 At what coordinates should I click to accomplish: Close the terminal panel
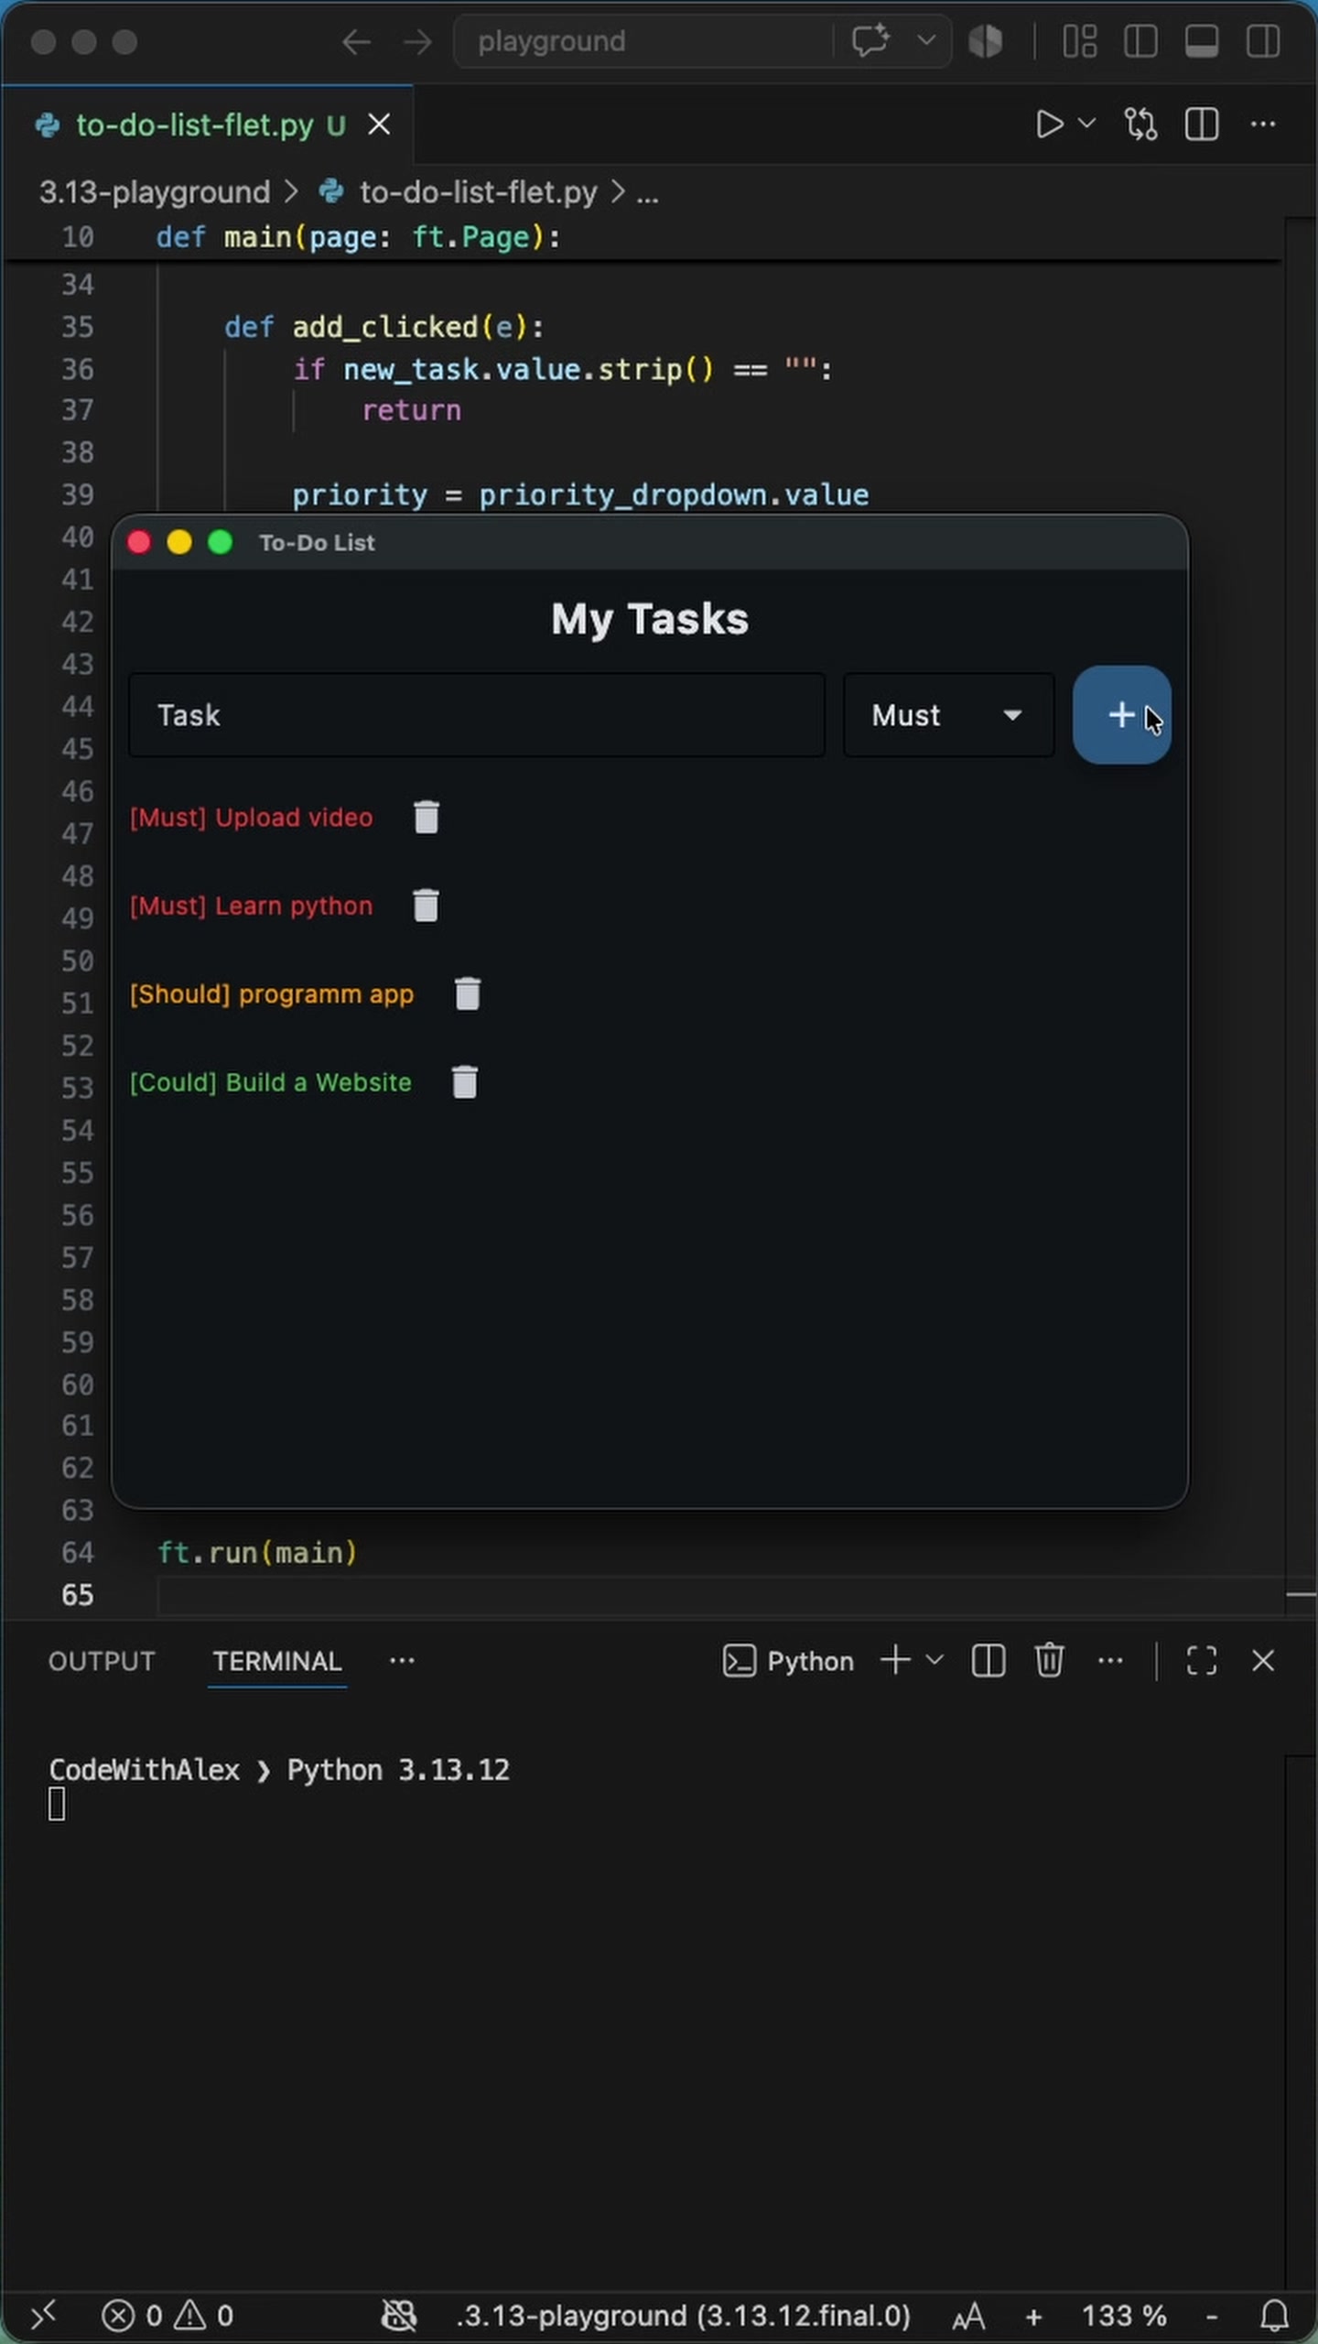coord(1263,1660)
